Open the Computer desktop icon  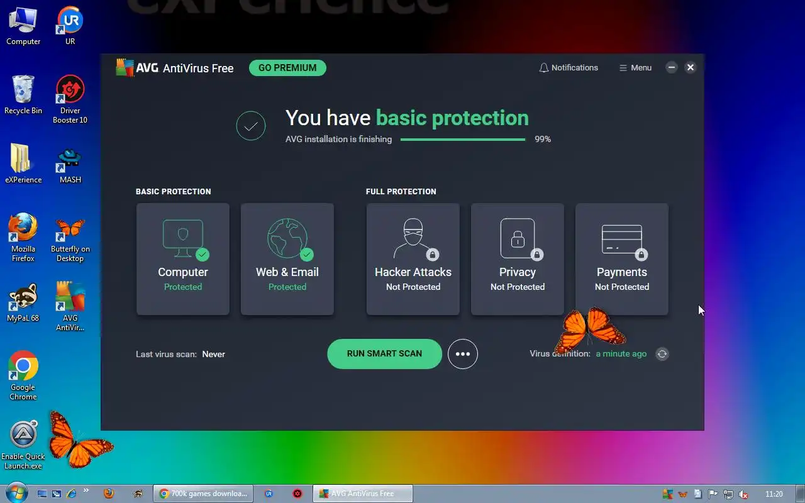pyautogui.click(x=23, y=26)
